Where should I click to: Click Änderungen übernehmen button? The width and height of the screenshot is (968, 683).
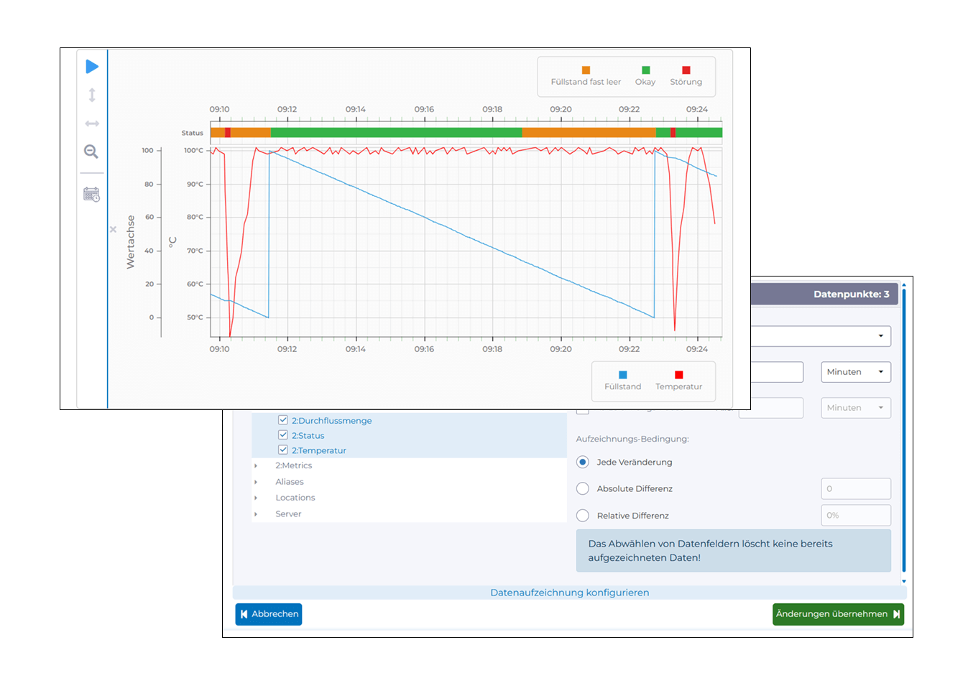(x=837, y=614)
